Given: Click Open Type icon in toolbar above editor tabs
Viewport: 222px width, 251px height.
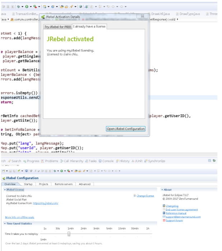Looking at the screenshot, I should pos(62,6).
